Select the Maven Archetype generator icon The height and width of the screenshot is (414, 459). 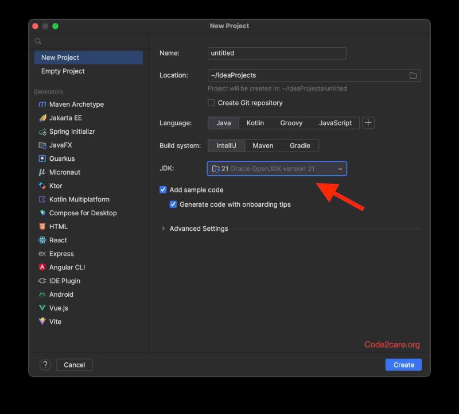pyautogui.click(x=43, y=104)
